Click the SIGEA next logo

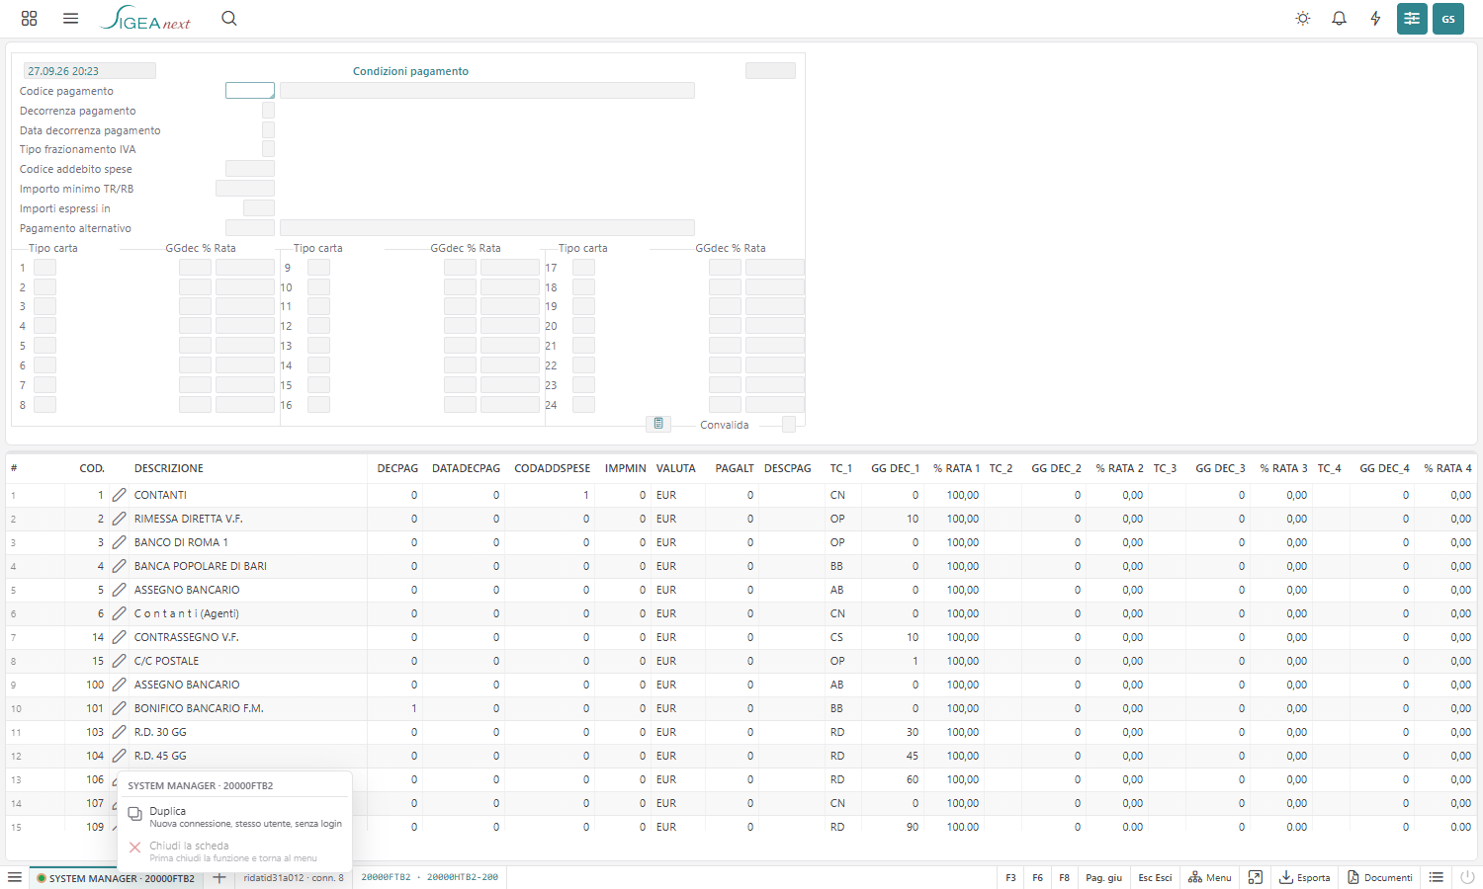145,19
